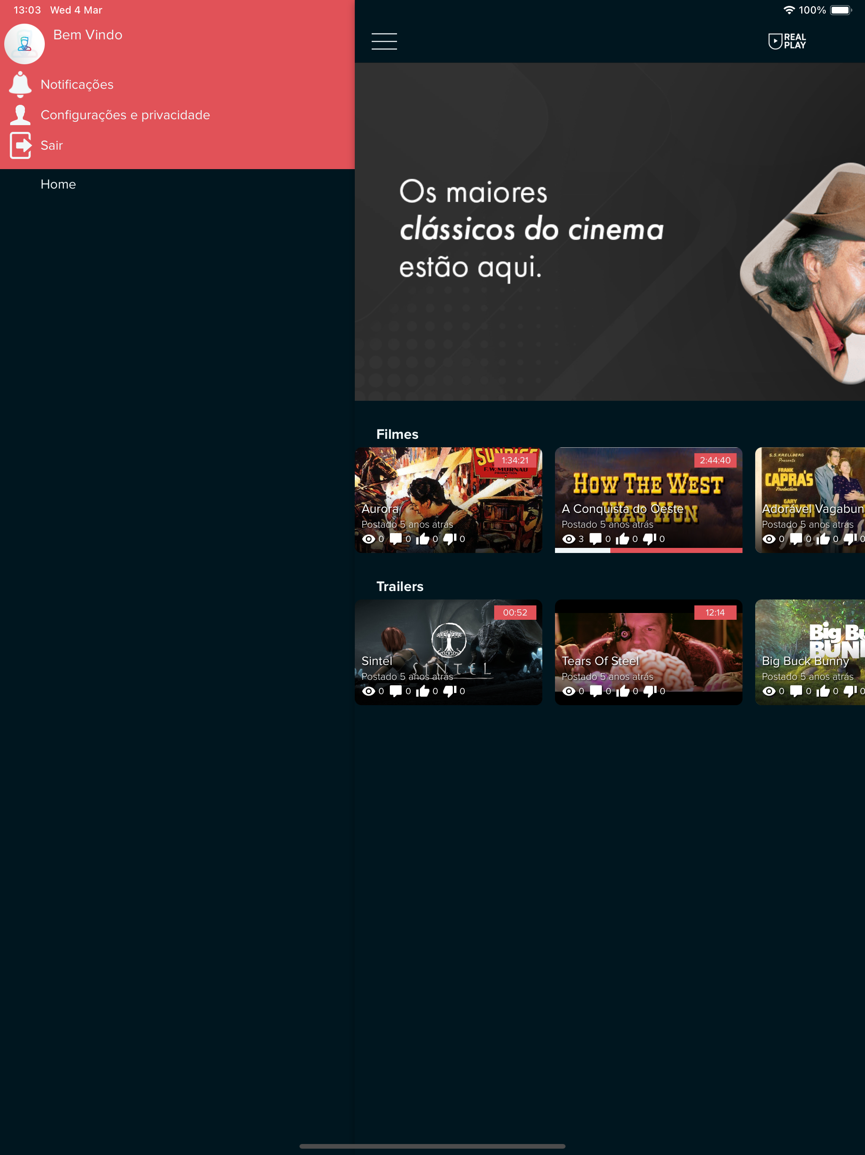Tap the 00:52 duration badge on Sintel
Image resolution: width=865 pixels, height=1155 pixels.
click(515, 613)
